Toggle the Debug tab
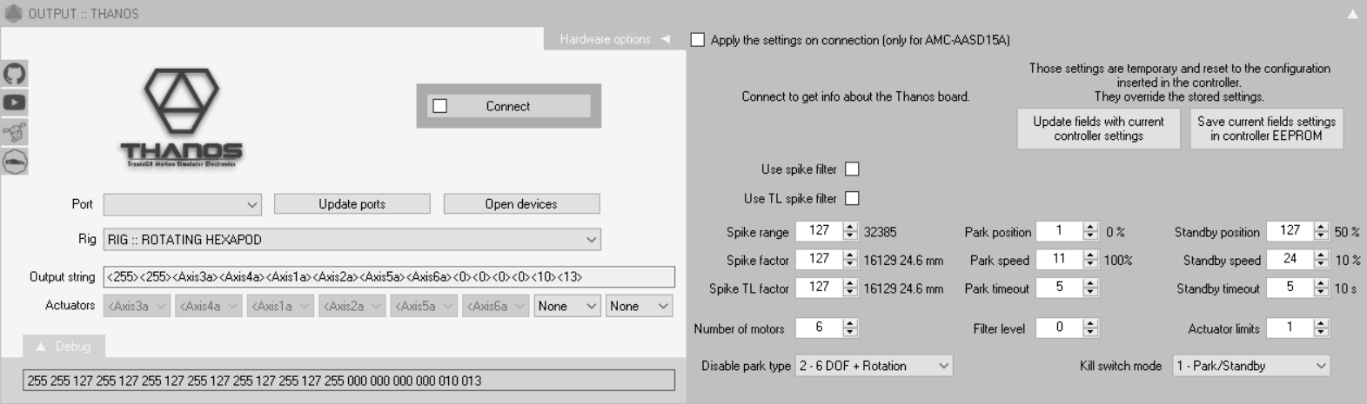This screenshot has width=1367, height=404. coord(64,346)
